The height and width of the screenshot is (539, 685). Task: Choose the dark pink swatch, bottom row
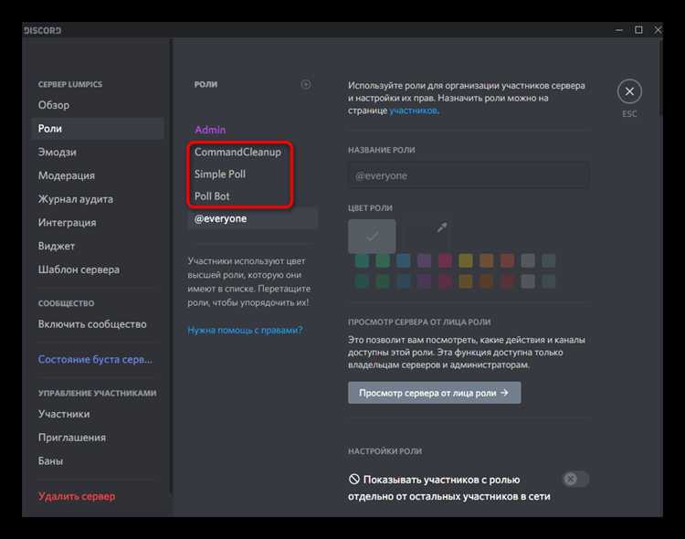[x=445, y=281]
